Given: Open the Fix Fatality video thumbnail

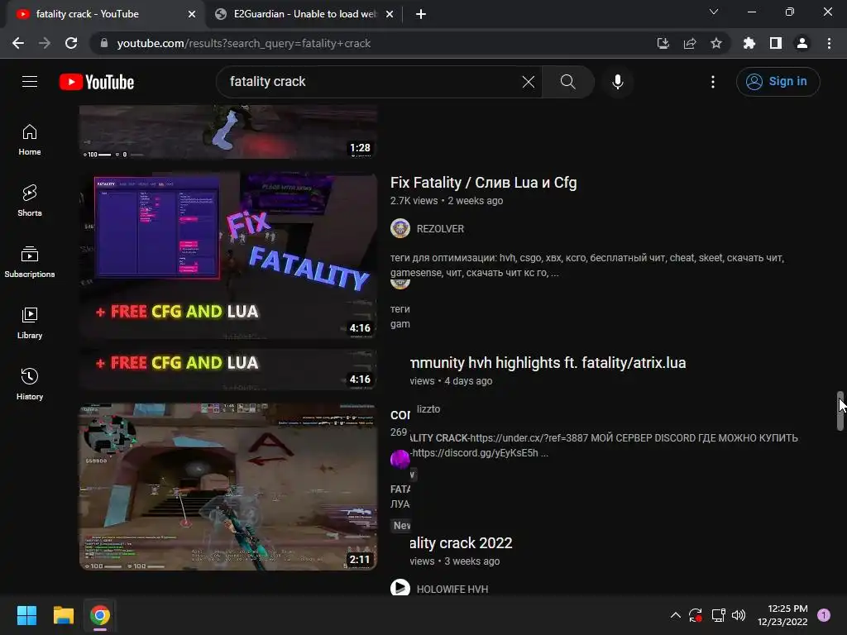Looking at the screenshot, I should [228, 255].
